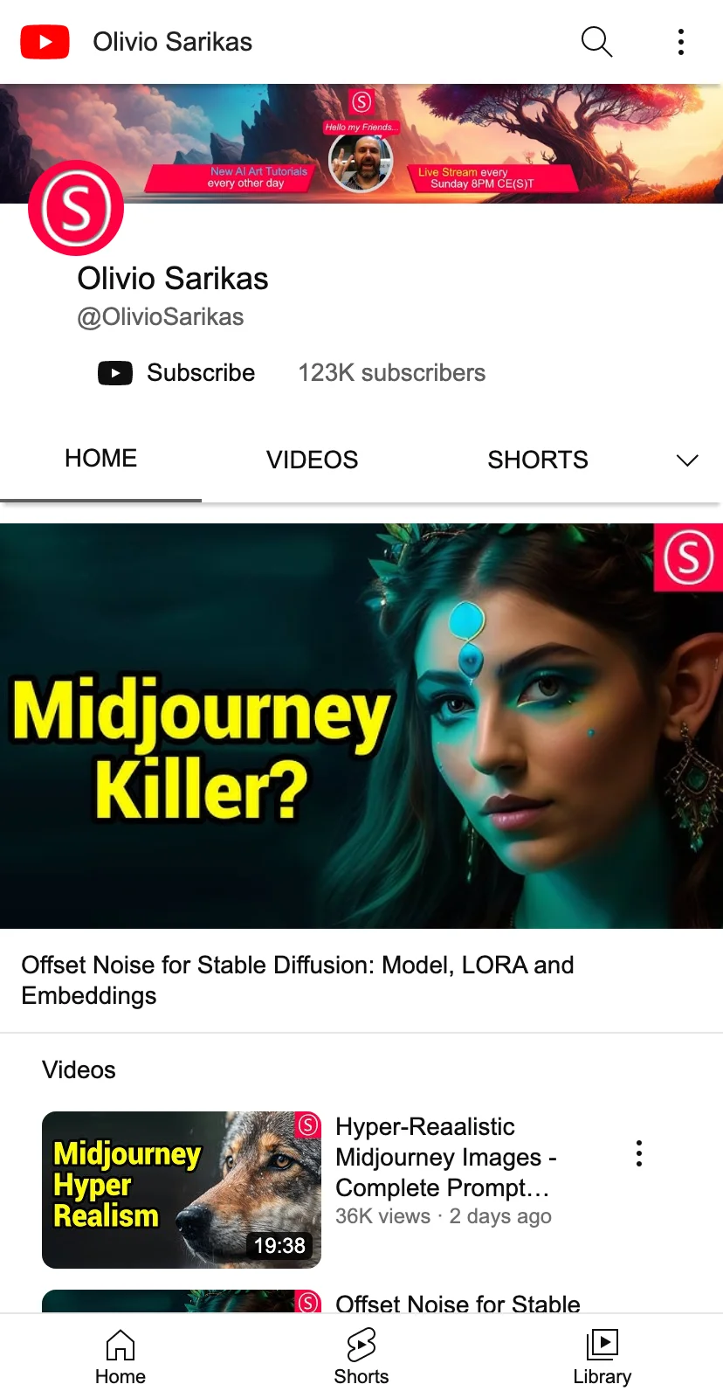
Task: Go to Home in bottom navigation
Action: tap(120, 1358)
